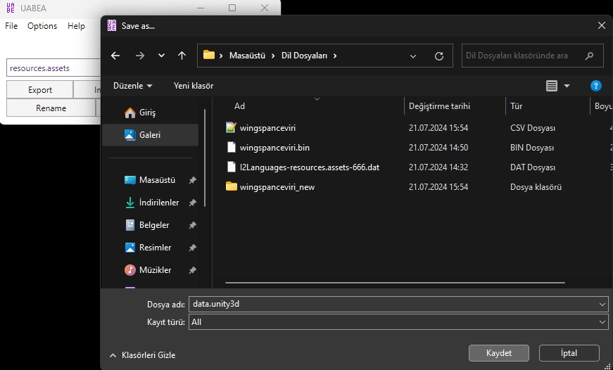Select Masaüstü breadcrumb in address bar
Viewport: 613px width, 370px height.
(x=247, y=56)
